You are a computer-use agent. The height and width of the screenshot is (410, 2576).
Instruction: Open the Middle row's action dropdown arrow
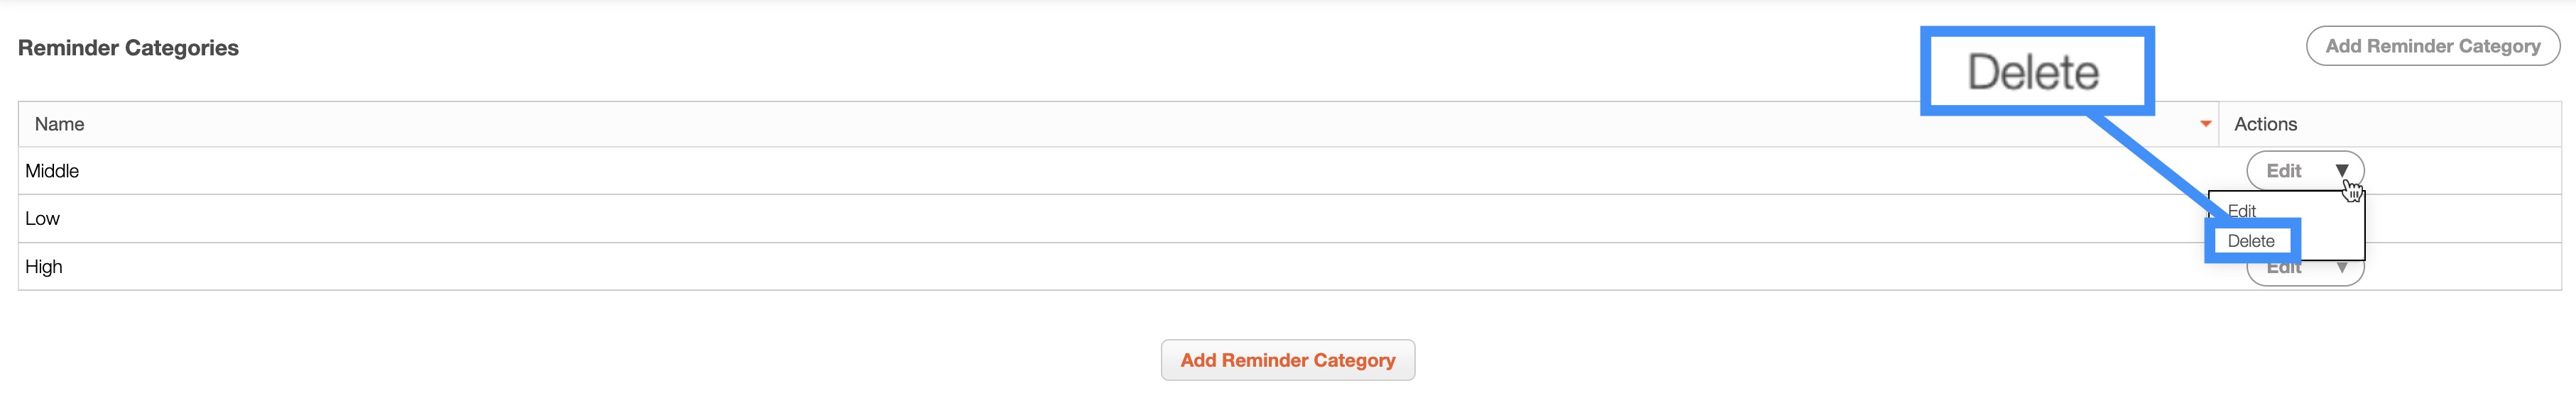(2341, 171)
